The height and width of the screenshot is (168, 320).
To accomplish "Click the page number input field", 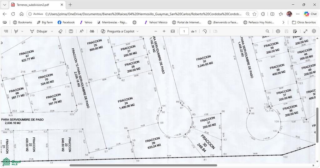I will click(x=184, y=31).
